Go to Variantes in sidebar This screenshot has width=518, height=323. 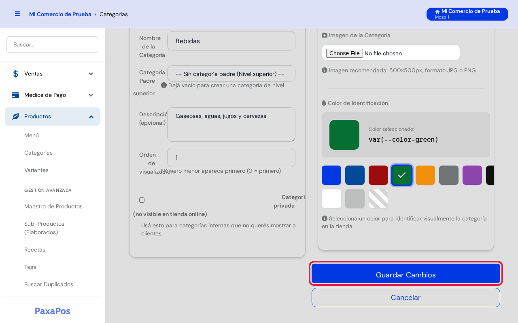[x=36, y=170]
